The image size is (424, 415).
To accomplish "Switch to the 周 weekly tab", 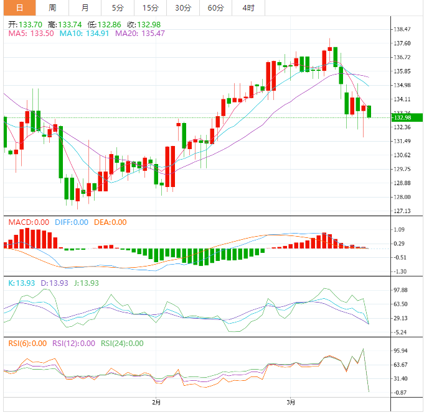I will pos(52,8).
